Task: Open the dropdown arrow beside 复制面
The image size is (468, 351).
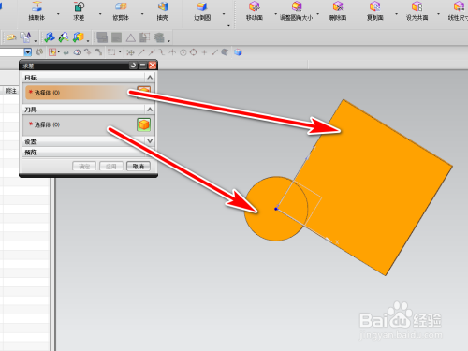Action: click(396, 14)
